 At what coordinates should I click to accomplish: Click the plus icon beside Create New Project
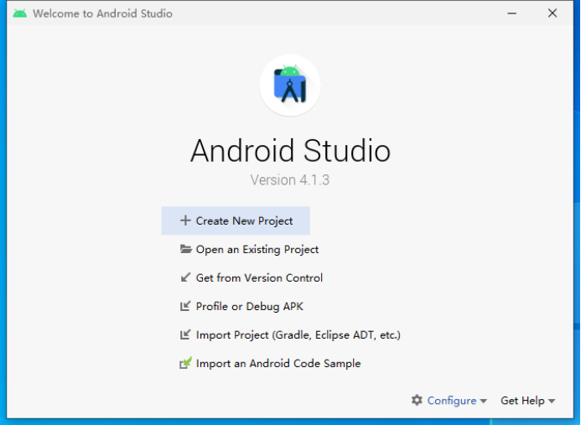pos(185,220)
